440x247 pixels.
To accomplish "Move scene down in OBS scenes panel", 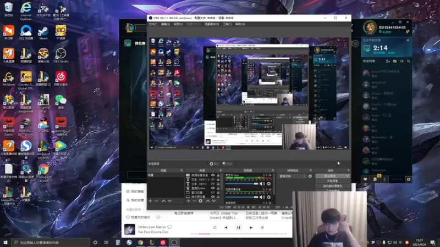I will (169, 201).
